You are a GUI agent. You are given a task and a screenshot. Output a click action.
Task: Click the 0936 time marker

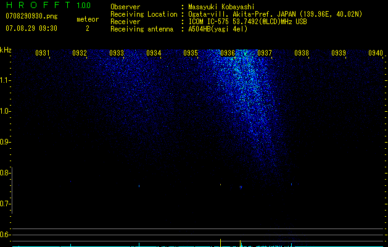[x=228, y=53]
